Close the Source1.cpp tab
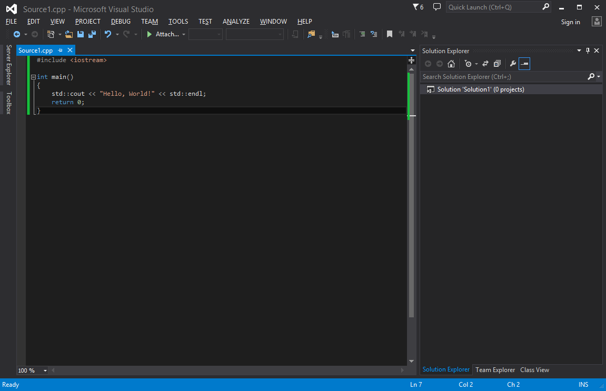 tap(70, 50)
